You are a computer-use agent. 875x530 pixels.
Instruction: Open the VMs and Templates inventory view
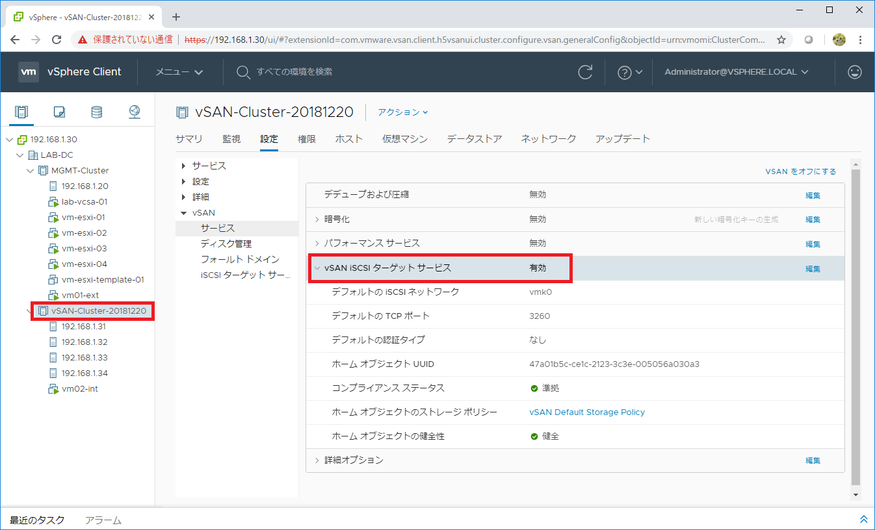pos(59,112)
